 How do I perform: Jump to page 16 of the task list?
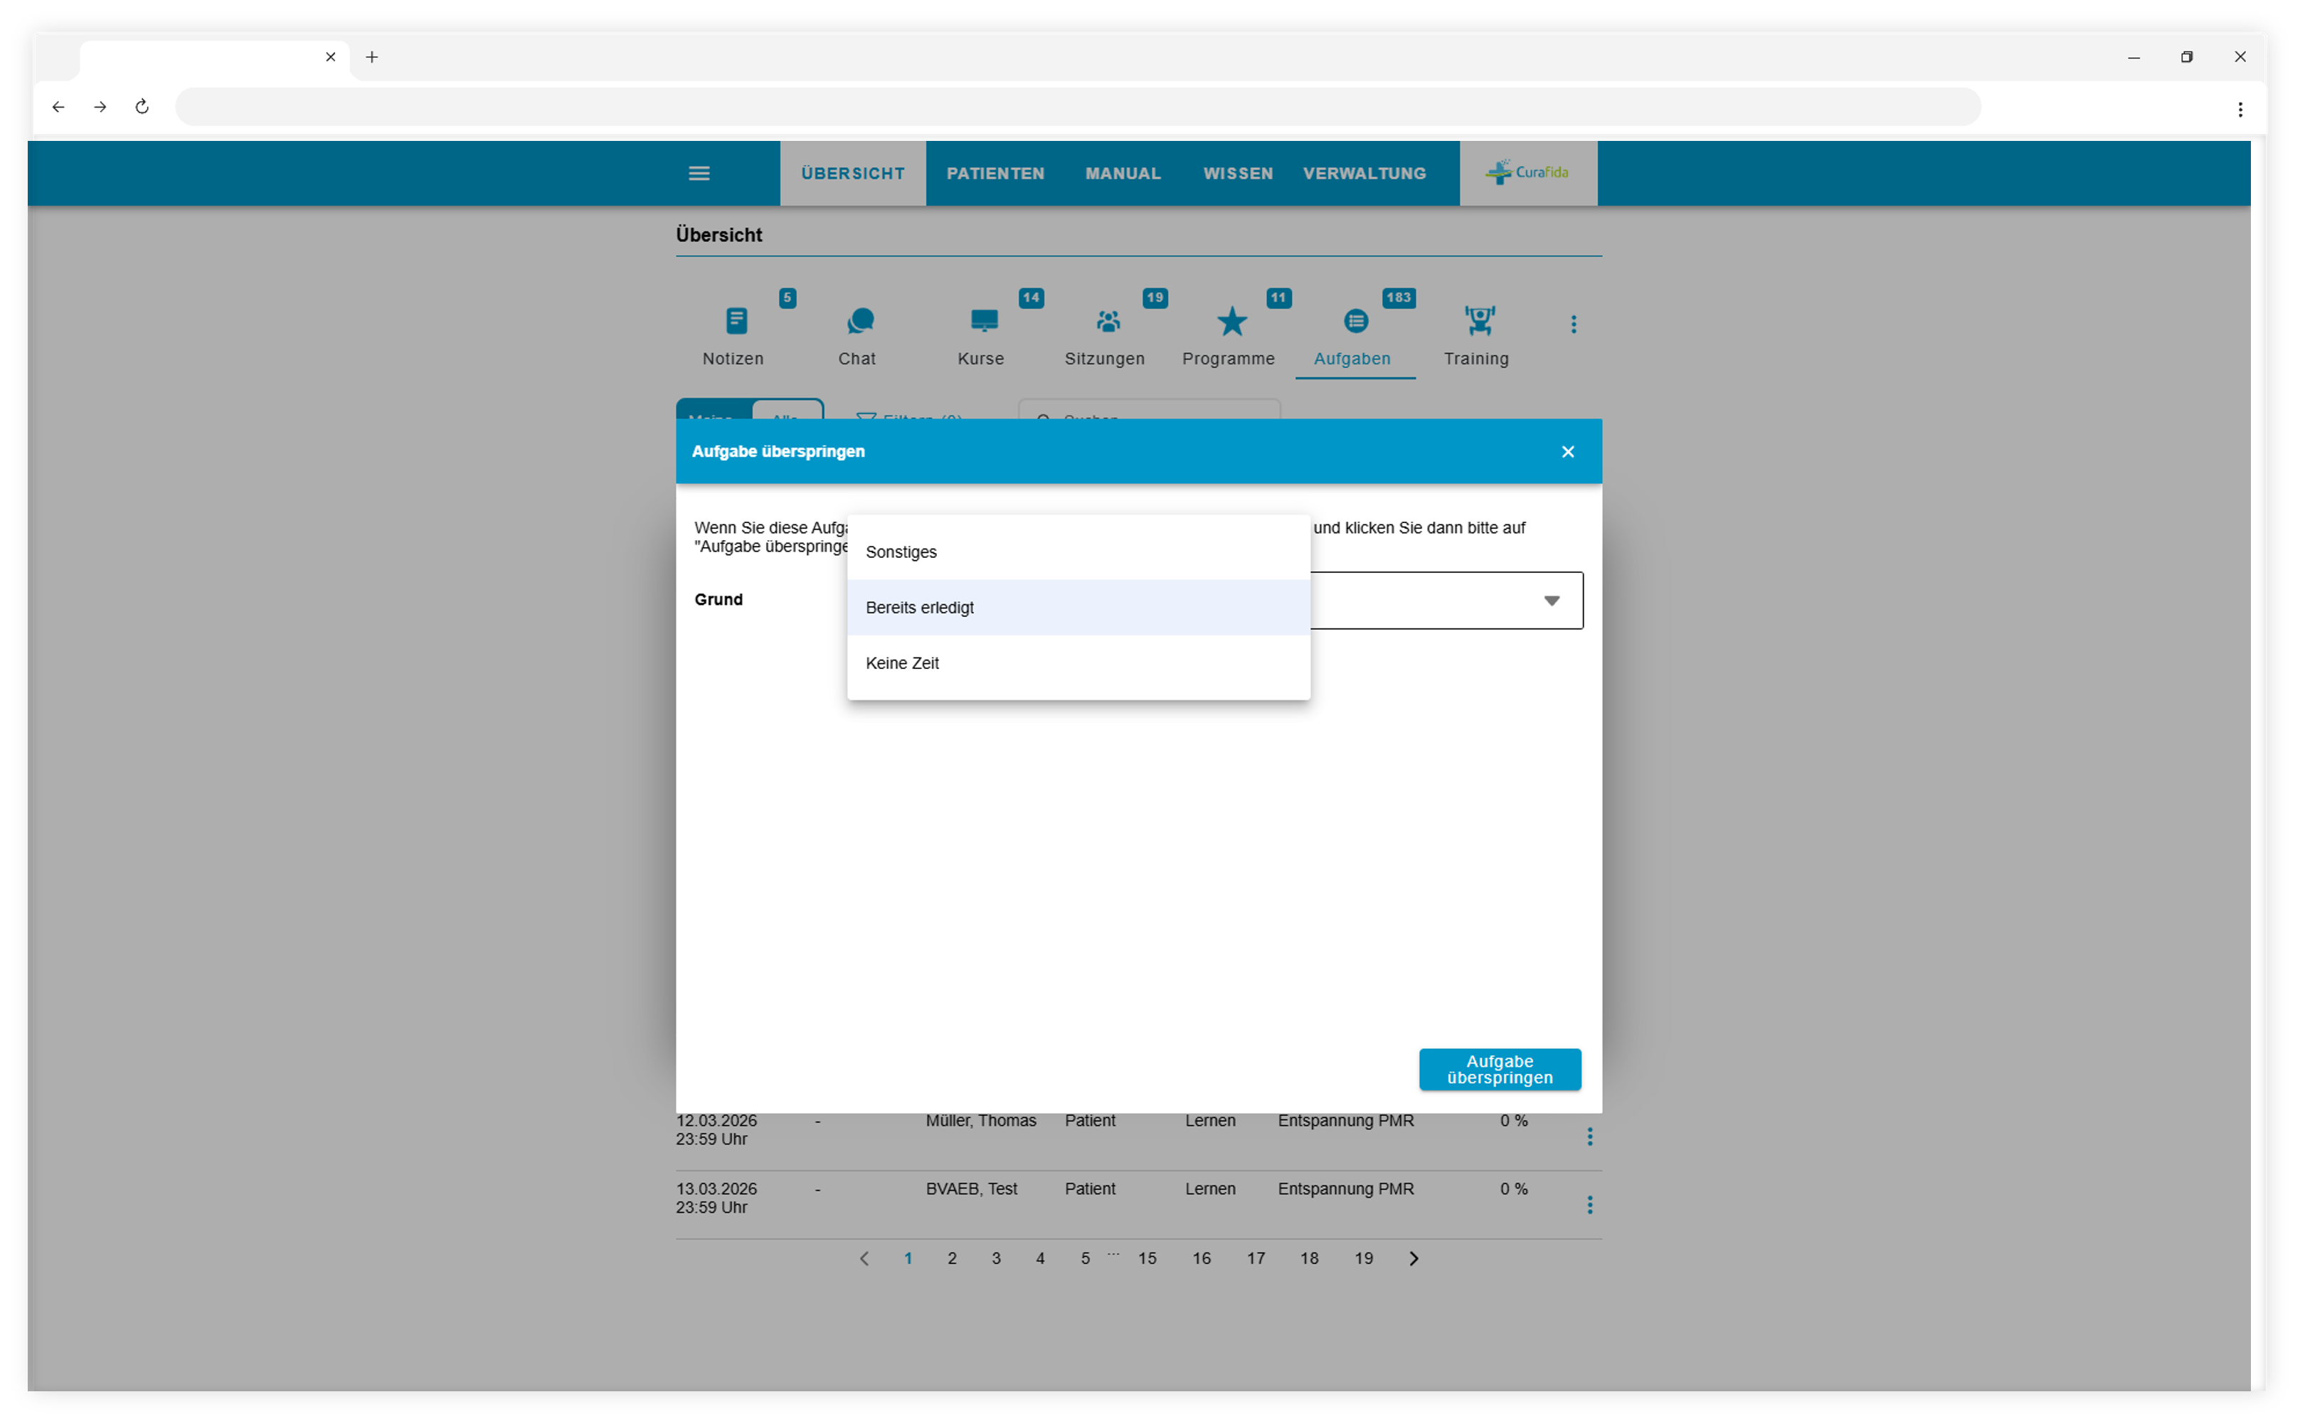point(1202,1258)
